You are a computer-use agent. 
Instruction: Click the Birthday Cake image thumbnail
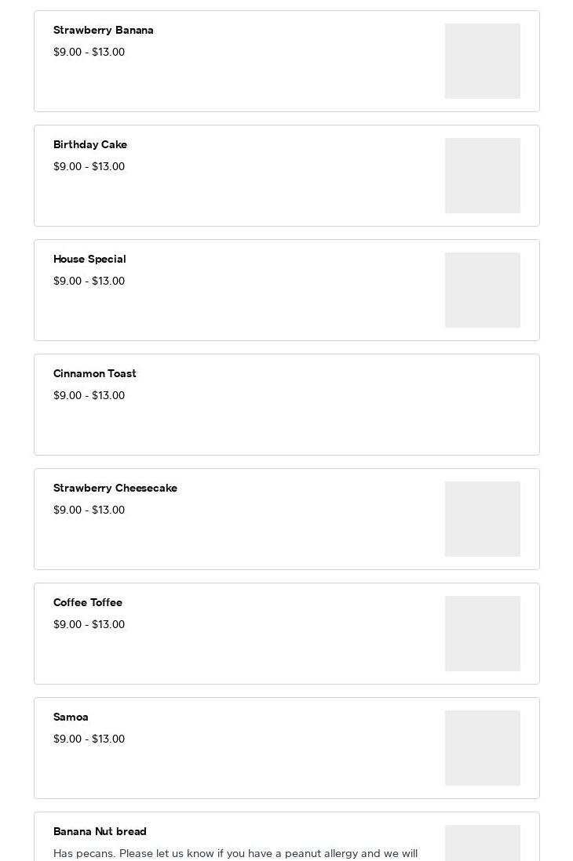(x=482, y=176)
